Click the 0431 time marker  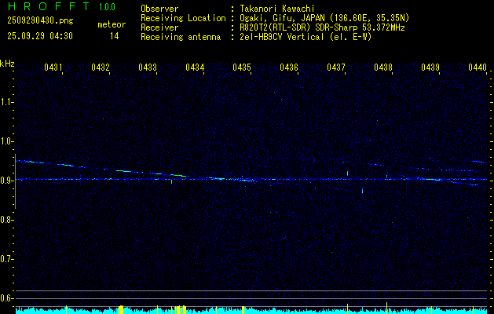tap(53, 68)
